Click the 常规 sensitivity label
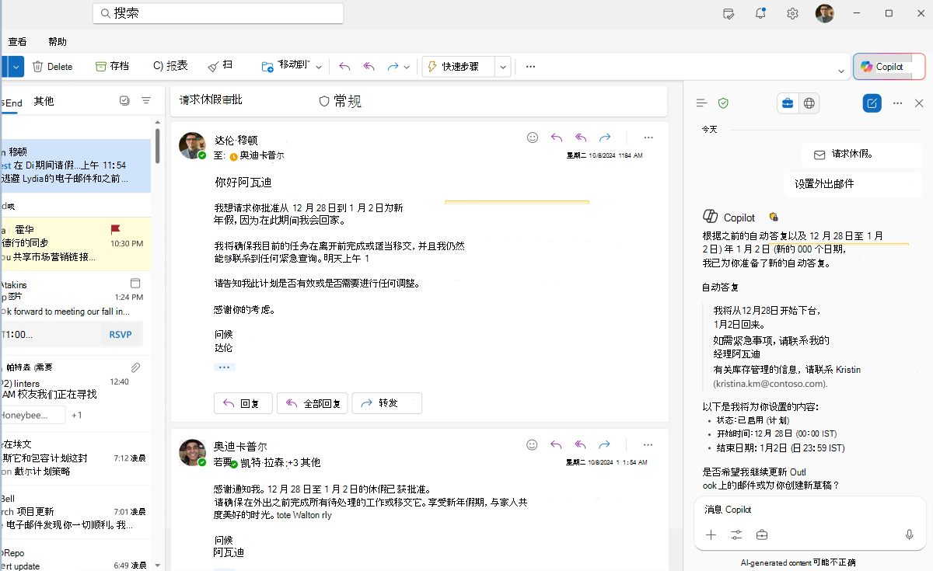 point(341,101)
